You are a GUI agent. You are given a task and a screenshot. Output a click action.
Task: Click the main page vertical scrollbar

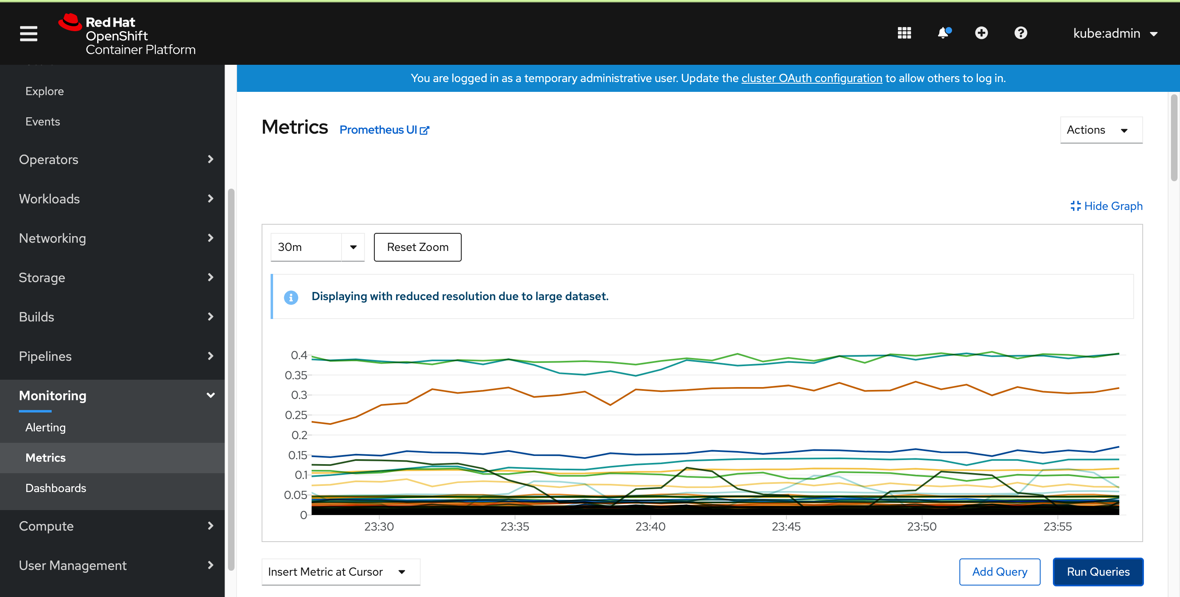tap(1173, 137)
